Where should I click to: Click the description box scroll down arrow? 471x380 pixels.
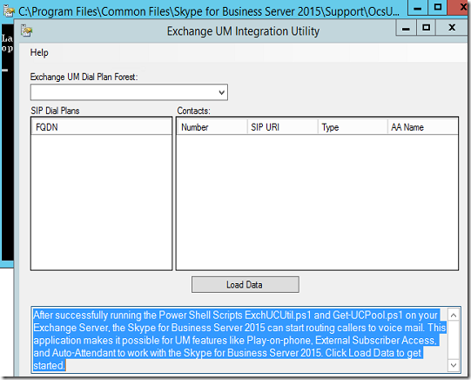pyautogui.click(x=454, y=365)
